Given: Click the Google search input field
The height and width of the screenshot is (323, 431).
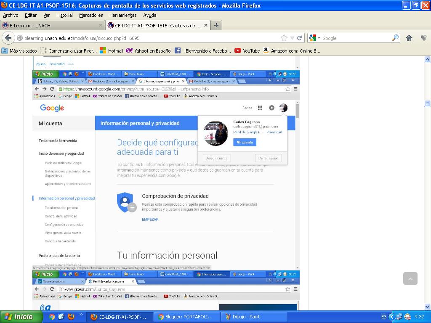Looking at the screenshot, I should (x=356, y=38).
